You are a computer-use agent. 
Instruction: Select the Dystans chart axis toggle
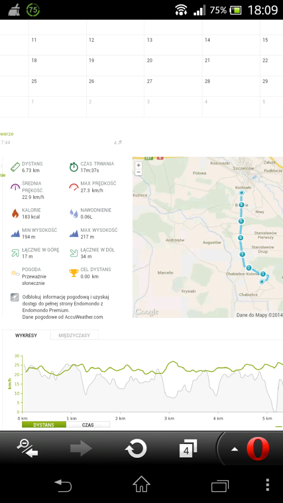pos(44,425)
